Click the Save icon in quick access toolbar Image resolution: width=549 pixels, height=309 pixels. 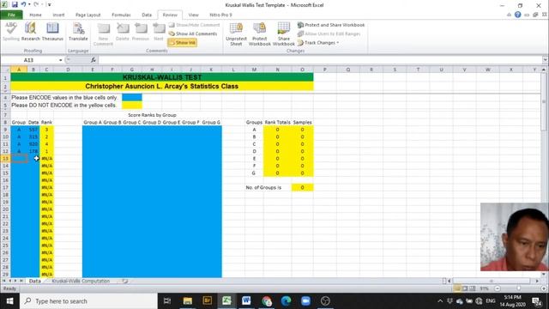(x=15, y=4)
